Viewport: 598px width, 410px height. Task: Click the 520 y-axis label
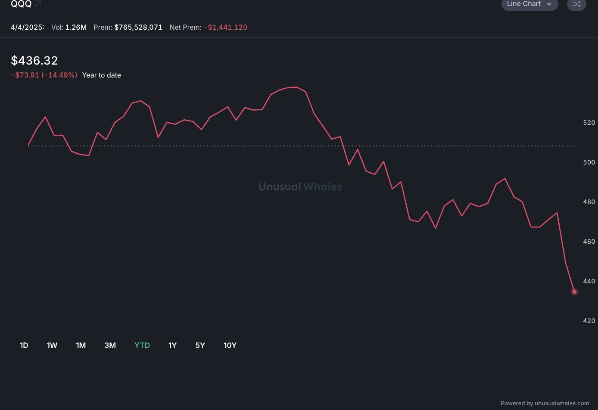[x=589, y=123]
